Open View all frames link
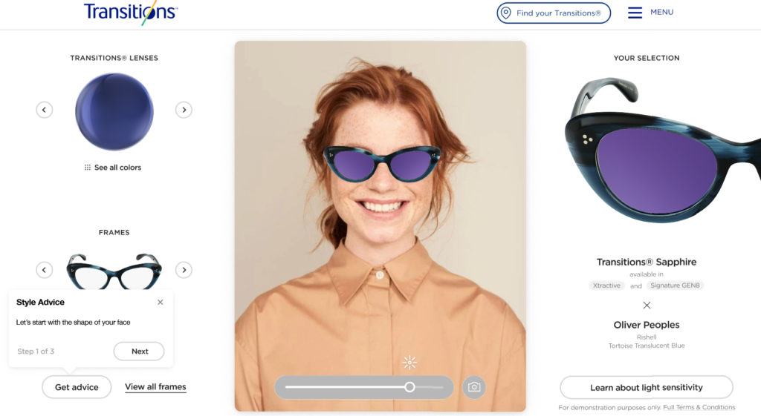The width and height of the screenshot is (761, 416). tap(155, 387)
